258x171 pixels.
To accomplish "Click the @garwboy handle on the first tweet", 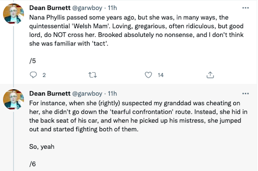I will pyautogui.click(x=87, y=8).
